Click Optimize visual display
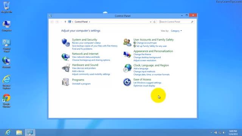 [x=144, y=86]
